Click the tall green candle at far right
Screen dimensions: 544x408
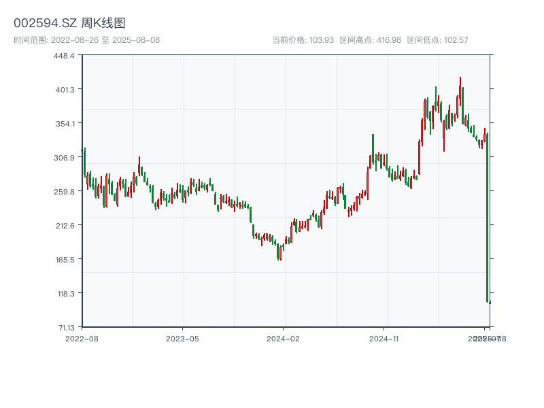(x=488, y=218)
